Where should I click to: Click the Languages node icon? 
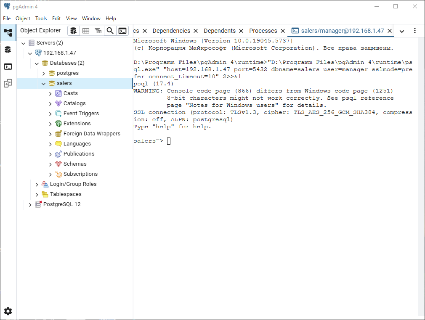pos(58,144)
